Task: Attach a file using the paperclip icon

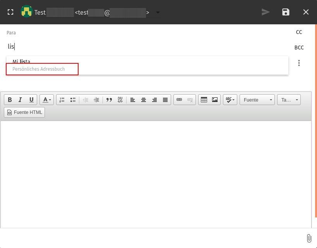Action: point(309,238)
